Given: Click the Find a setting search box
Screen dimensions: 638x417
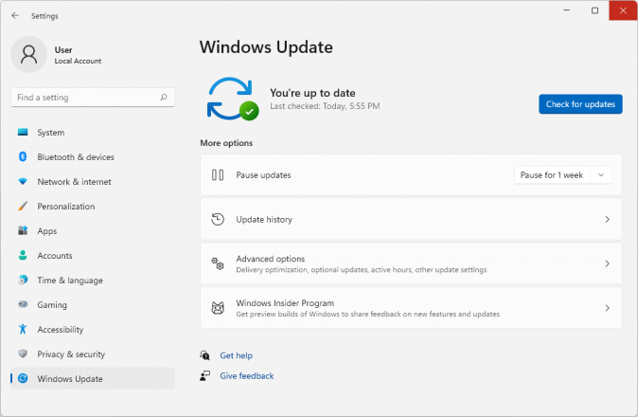Looking at the screenshot, I should pos(85,98).
